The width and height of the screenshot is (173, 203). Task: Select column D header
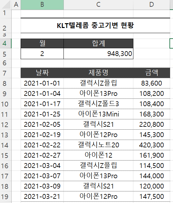pos(151,5)
